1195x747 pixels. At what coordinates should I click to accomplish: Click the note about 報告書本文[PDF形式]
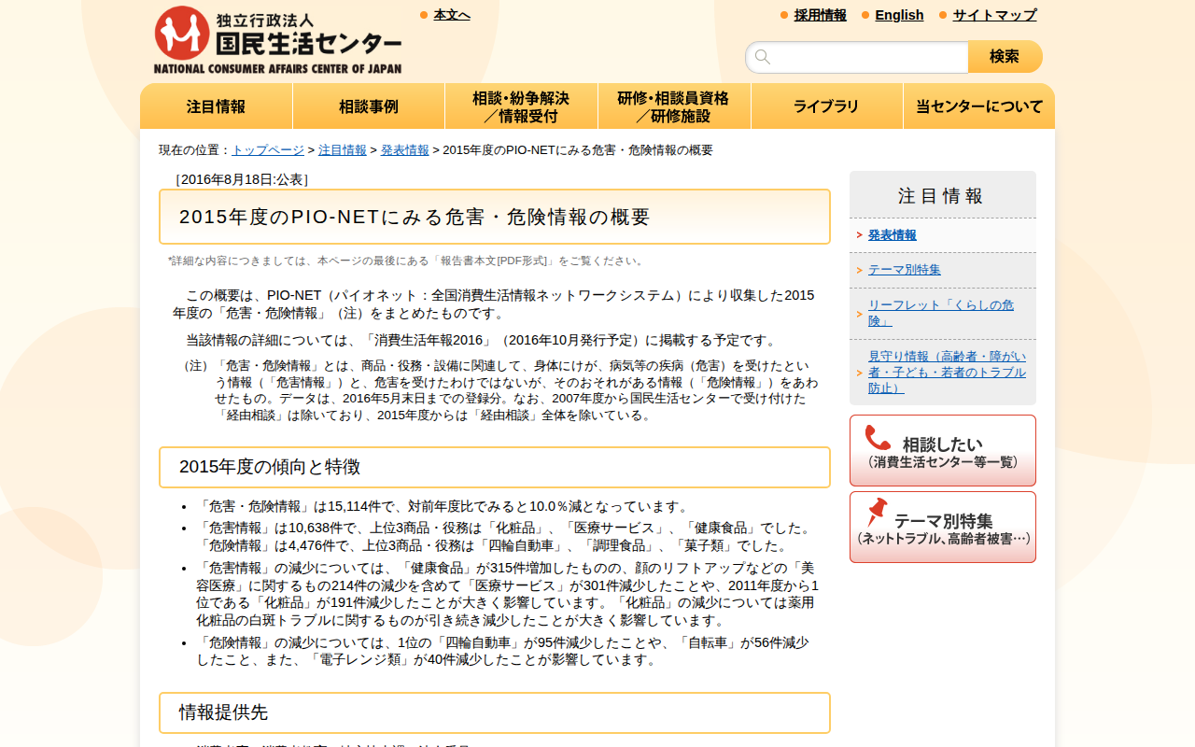(x=407, y=261)
